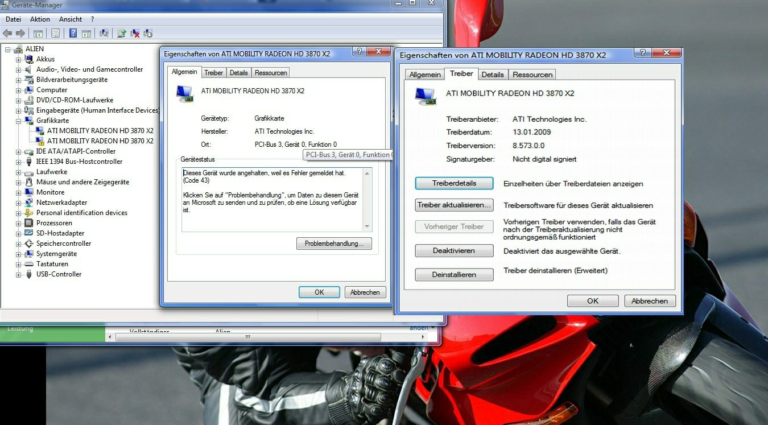Viewport: 768px width, 425px height.
Task: Click the Deinstallieren button
Action: click(x=454, y=275)
